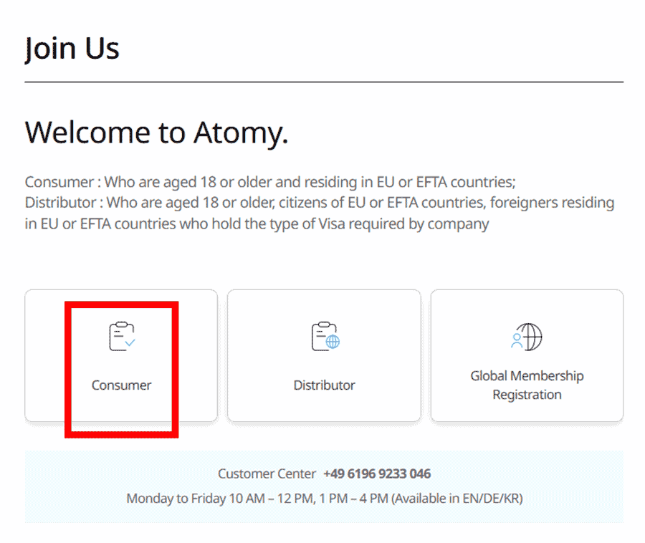Select the Distributor membership option
645x543 pixels.
(324, 355)
